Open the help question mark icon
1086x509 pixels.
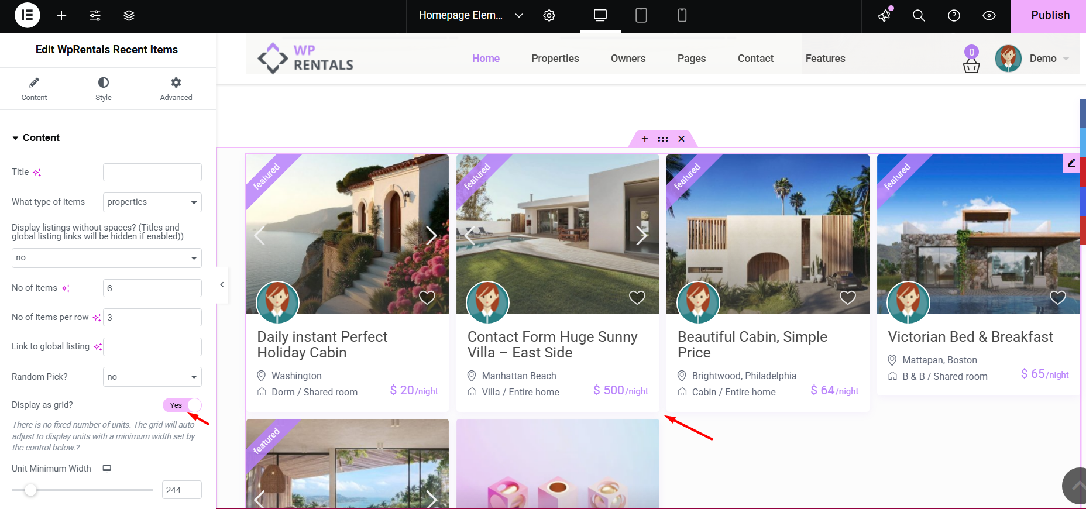point(954,16)
